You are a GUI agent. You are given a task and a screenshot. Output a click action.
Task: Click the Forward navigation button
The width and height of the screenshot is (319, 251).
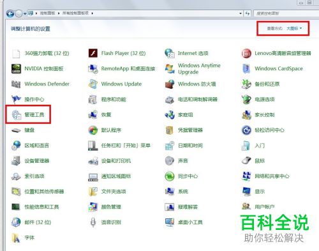(x=19, y=13)
